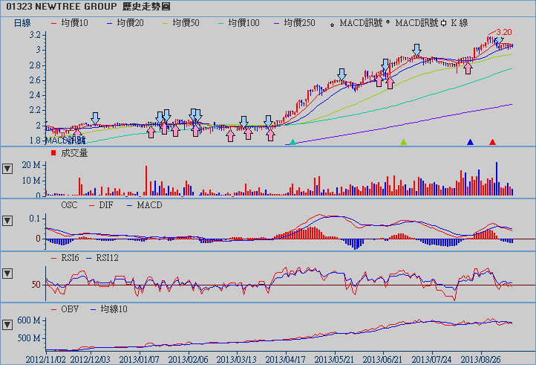536x365 pixels.
Task: Open the volume panel dropdown arrow
Action: point(7,168)
